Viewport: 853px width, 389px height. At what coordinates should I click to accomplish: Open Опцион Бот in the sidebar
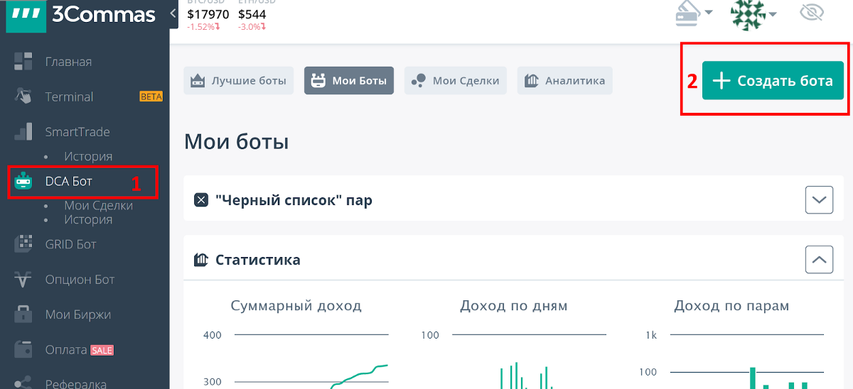click(x=80, y=280)
